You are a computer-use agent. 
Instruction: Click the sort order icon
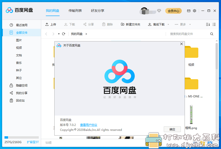coord(208,25)
